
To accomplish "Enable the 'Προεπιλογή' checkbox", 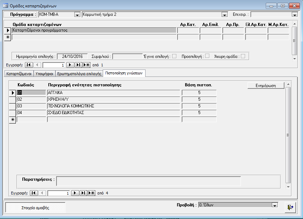I will tap(207, 56).
